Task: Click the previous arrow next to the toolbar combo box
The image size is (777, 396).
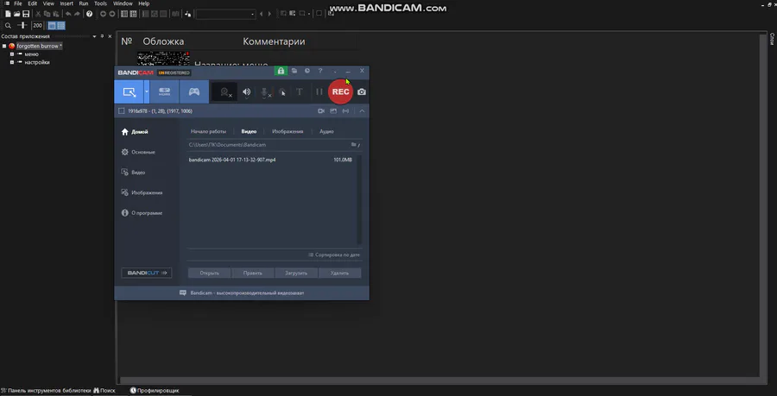Action: pos(262,14)
